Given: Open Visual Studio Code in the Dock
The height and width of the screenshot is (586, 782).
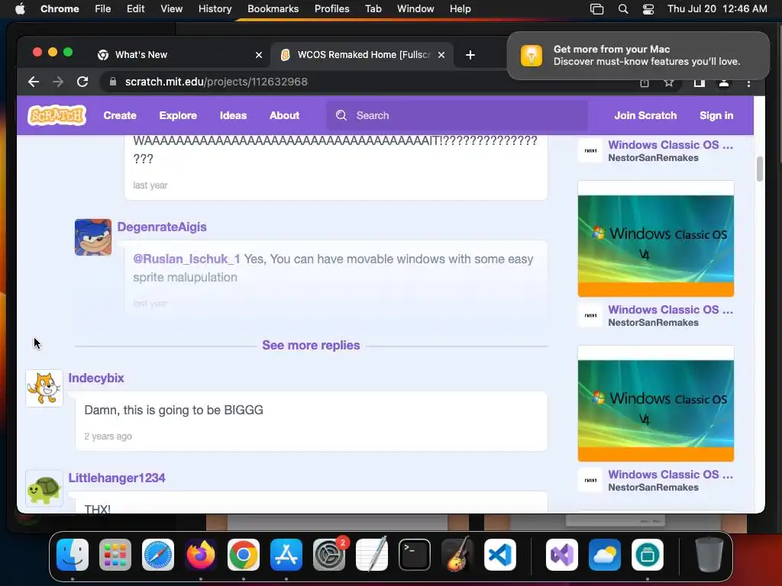Looking at the screenshot, I should point(500,555).
